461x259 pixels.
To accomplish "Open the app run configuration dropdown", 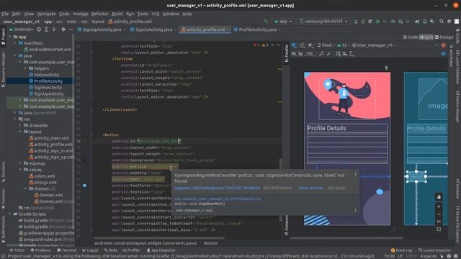I will pyautogui.click(x=283, y=22).
